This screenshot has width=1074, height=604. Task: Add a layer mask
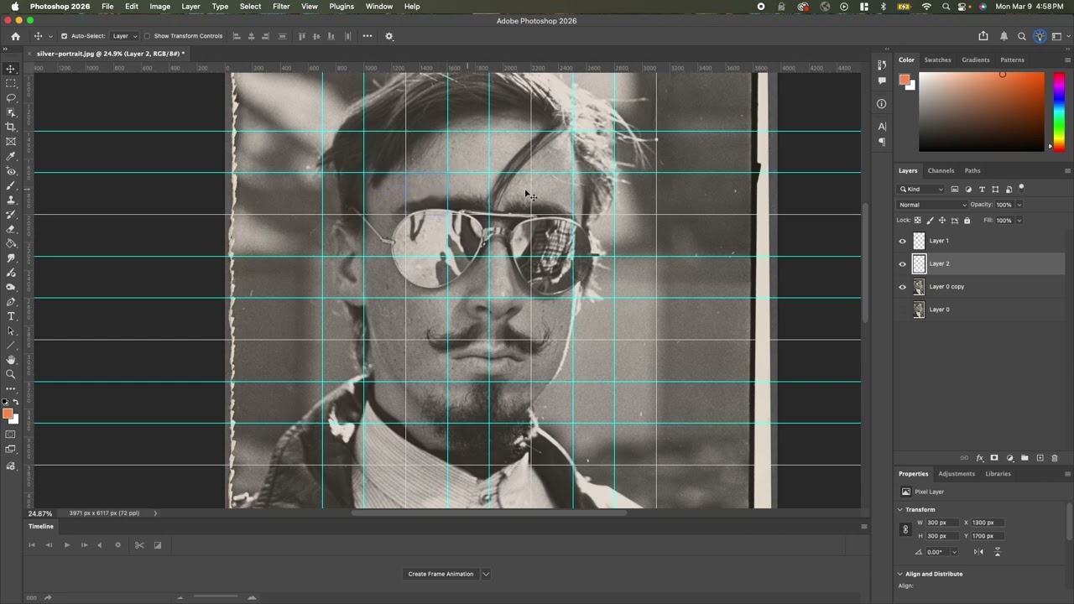click(994, 458)
